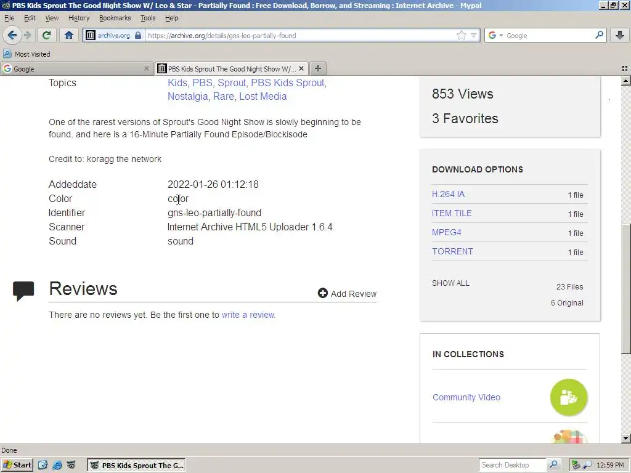Launch the show desktop quick launch icon
This screenshot has height=473, width=631.
pos(43,466)
